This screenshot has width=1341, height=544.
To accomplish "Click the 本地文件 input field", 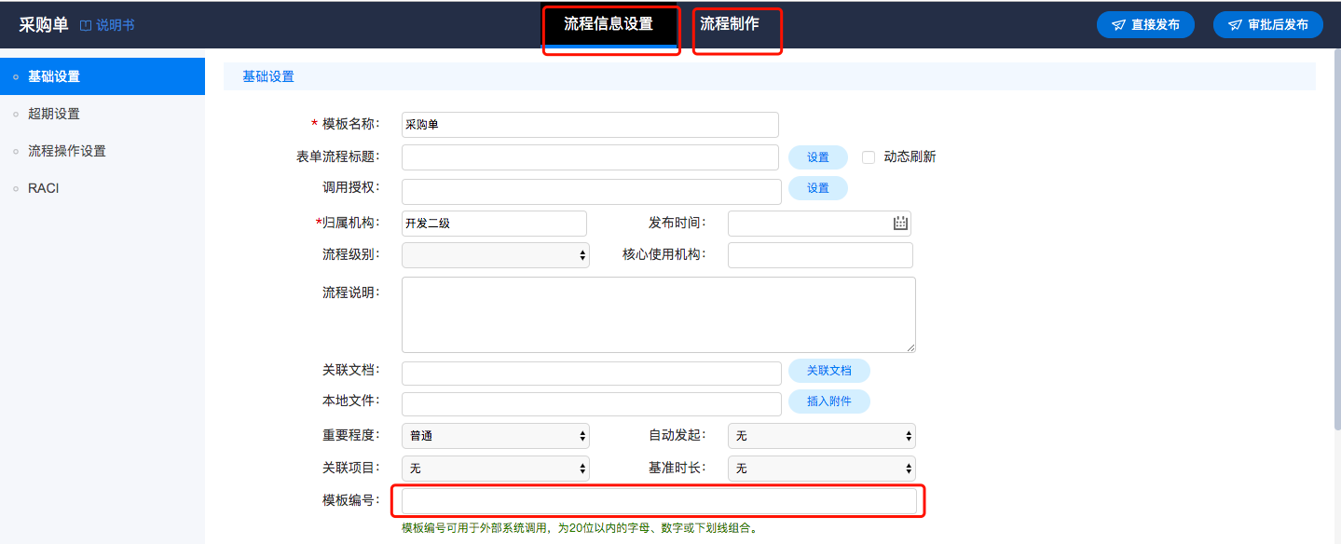I will click(x=592, y=404).
